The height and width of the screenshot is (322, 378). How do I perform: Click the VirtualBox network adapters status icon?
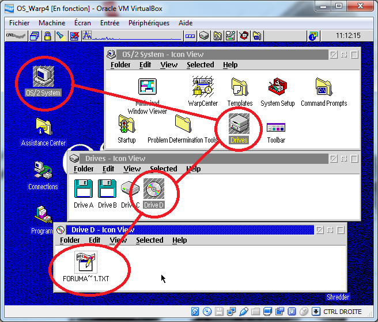231,312
